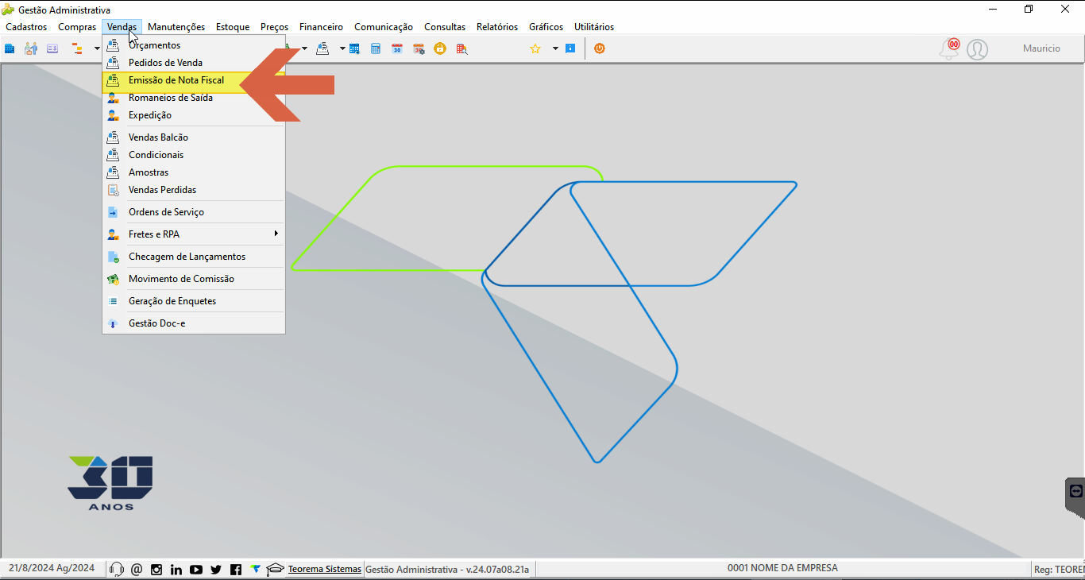Viewport: 1085px width, 580px height.
Task: Expand the Fretes e RPA submenu
Action: tap(194, 234)
